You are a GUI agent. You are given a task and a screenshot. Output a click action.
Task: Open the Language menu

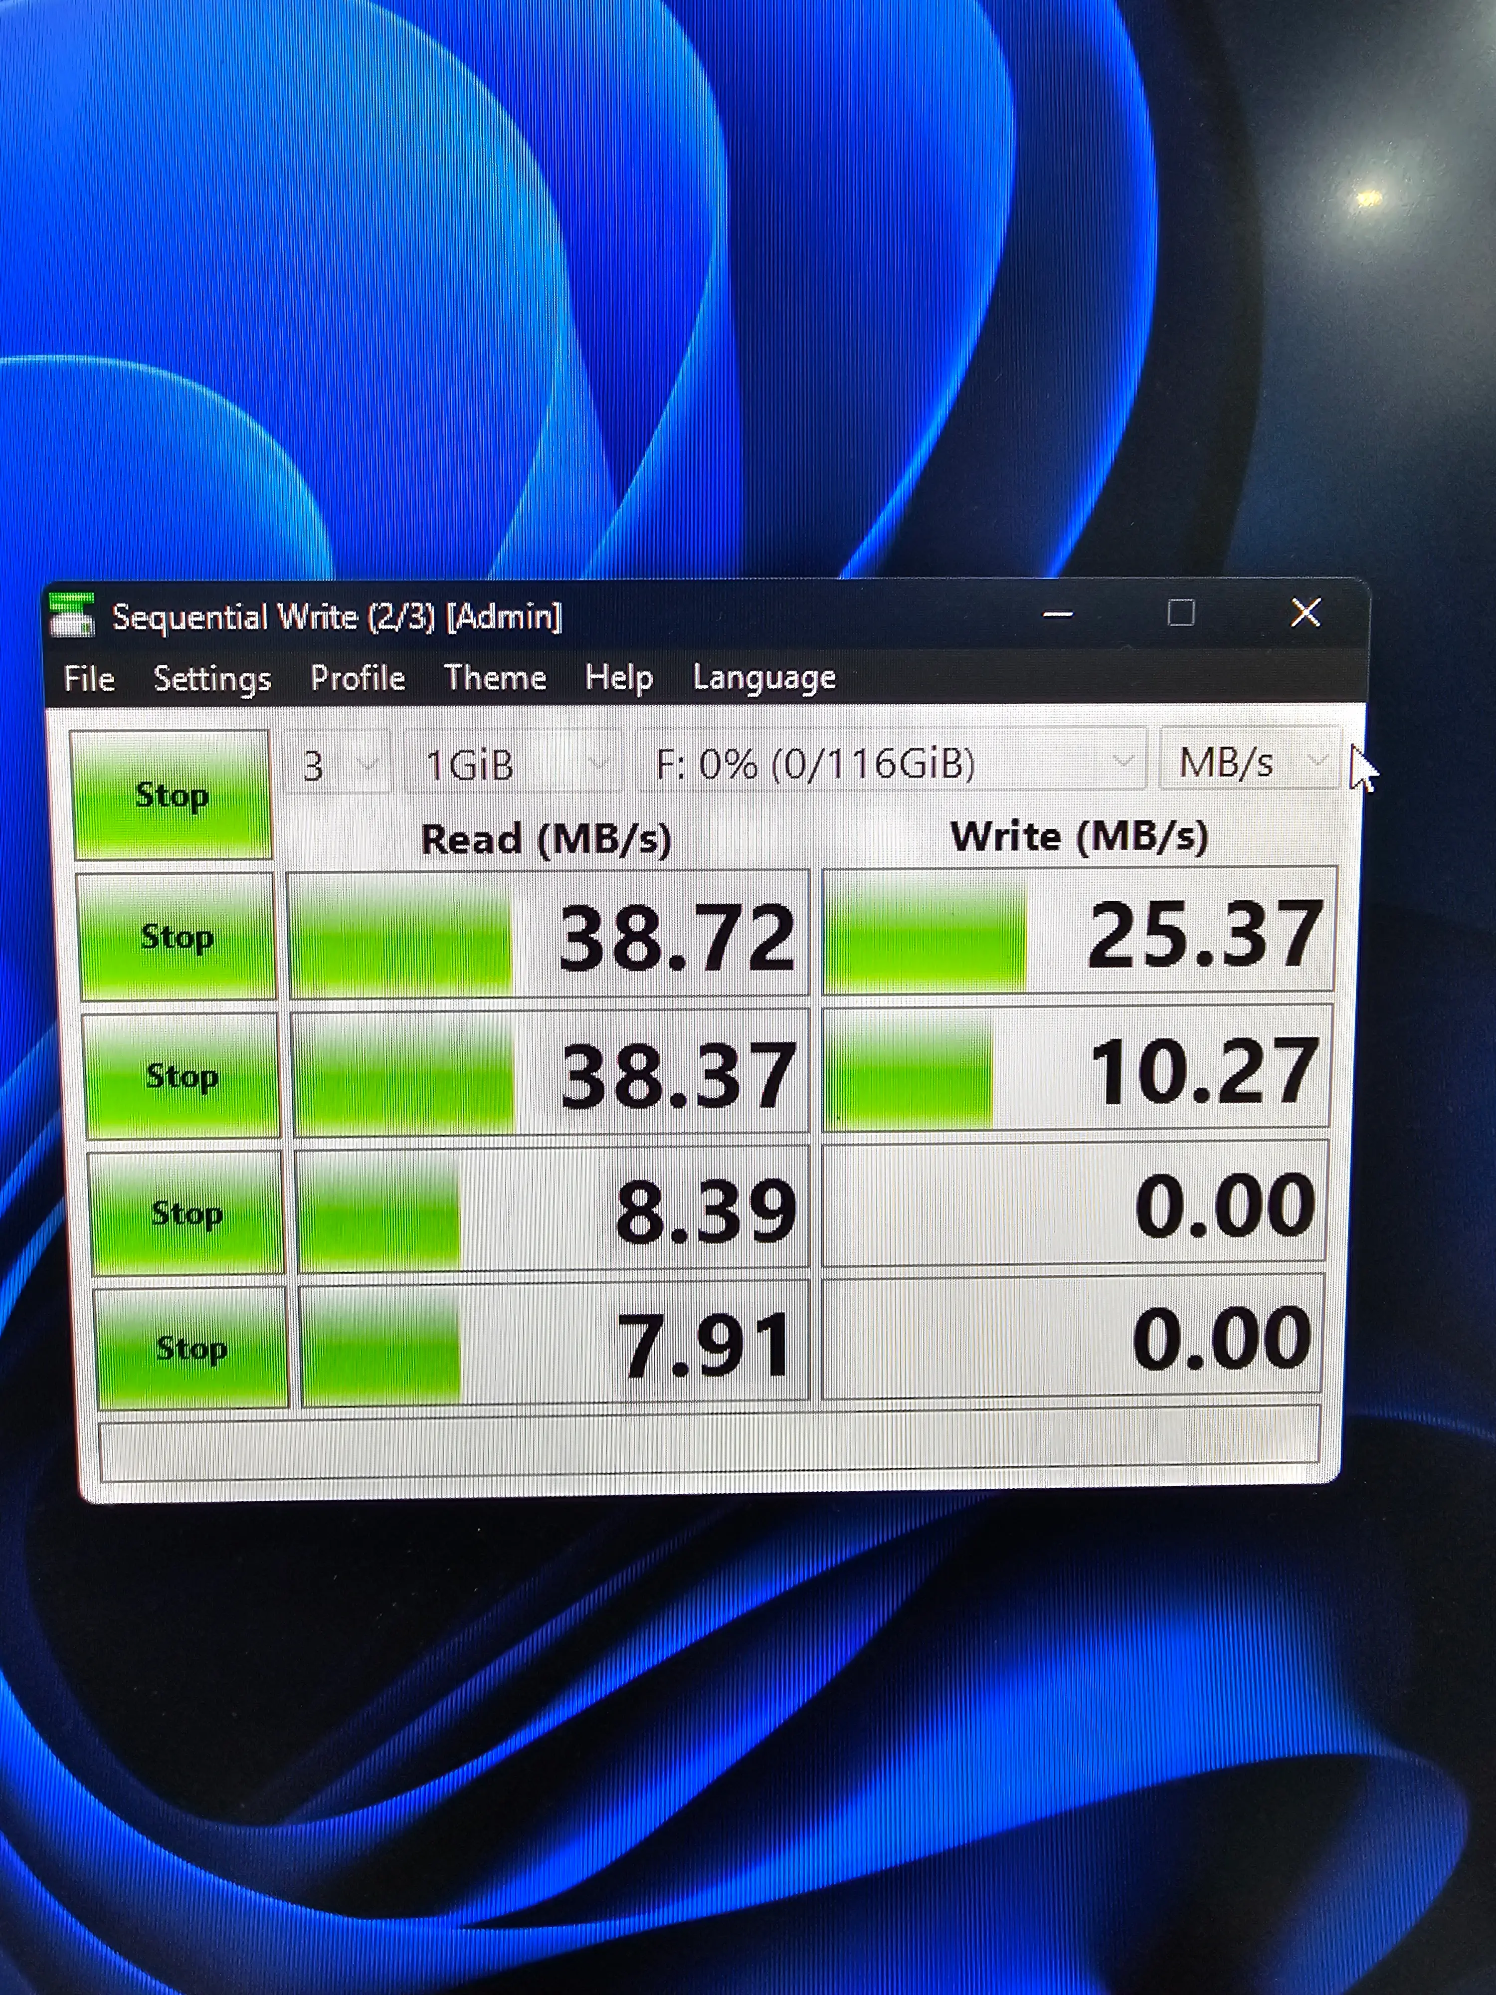764,676
